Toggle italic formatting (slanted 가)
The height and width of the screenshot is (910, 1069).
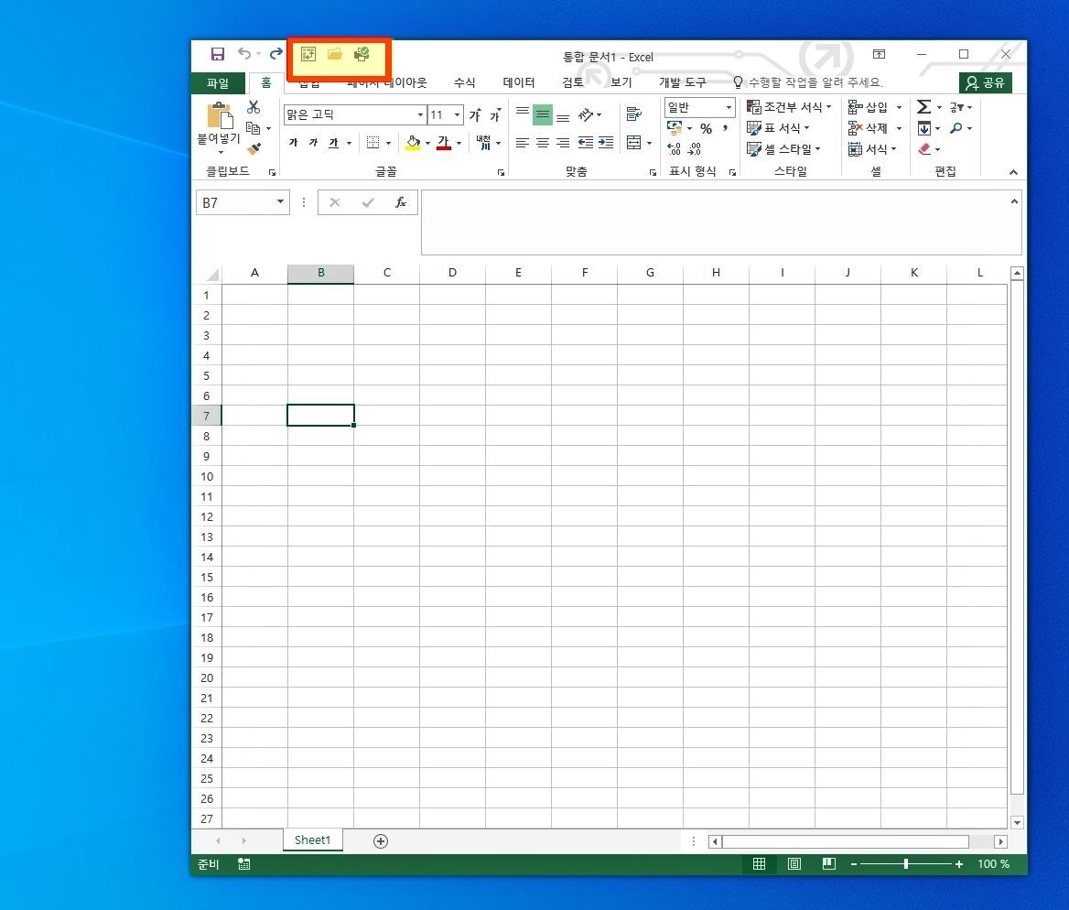[x=313, y=143]
